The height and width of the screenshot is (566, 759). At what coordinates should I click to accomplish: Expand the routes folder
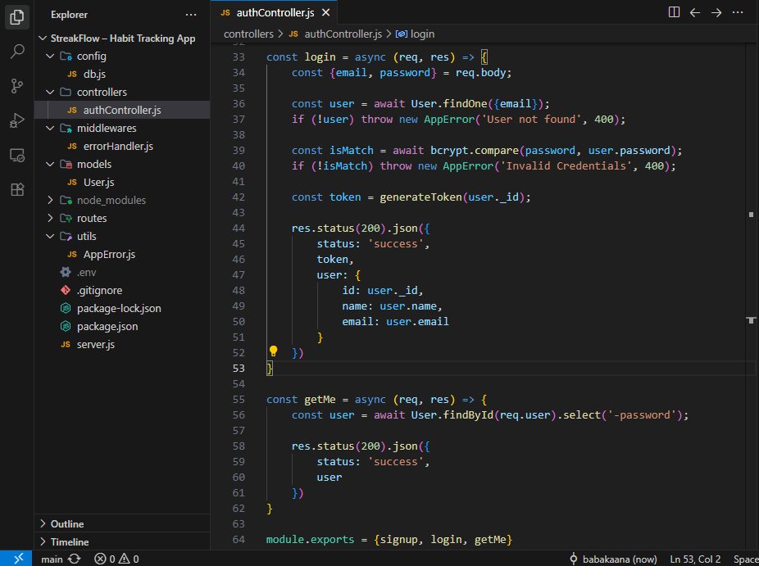pos(50,218)
